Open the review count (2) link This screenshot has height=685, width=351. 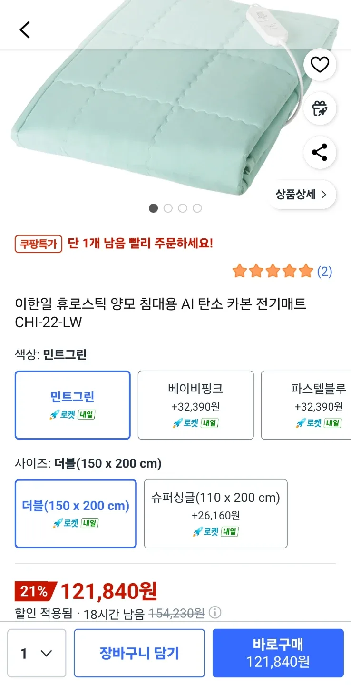point(324,272)
